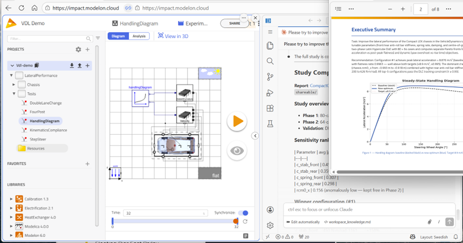Open the Experiment tab
Image resolution: width=463 pixels, height=243 pixels.
pos(192,23)
